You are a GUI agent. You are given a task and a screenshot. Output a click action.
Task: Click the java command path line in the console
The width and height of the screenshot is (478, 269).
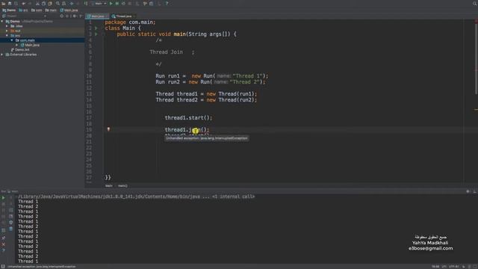click(x=136, y=197)
